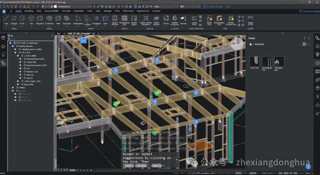Screen dimensions: 320x175
Task: Collapse the 1. Korrus (885) node
Action: point(18,56)
